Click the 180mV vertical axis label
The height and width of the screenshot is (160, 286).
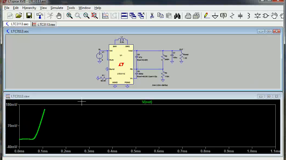coord(11,105)
